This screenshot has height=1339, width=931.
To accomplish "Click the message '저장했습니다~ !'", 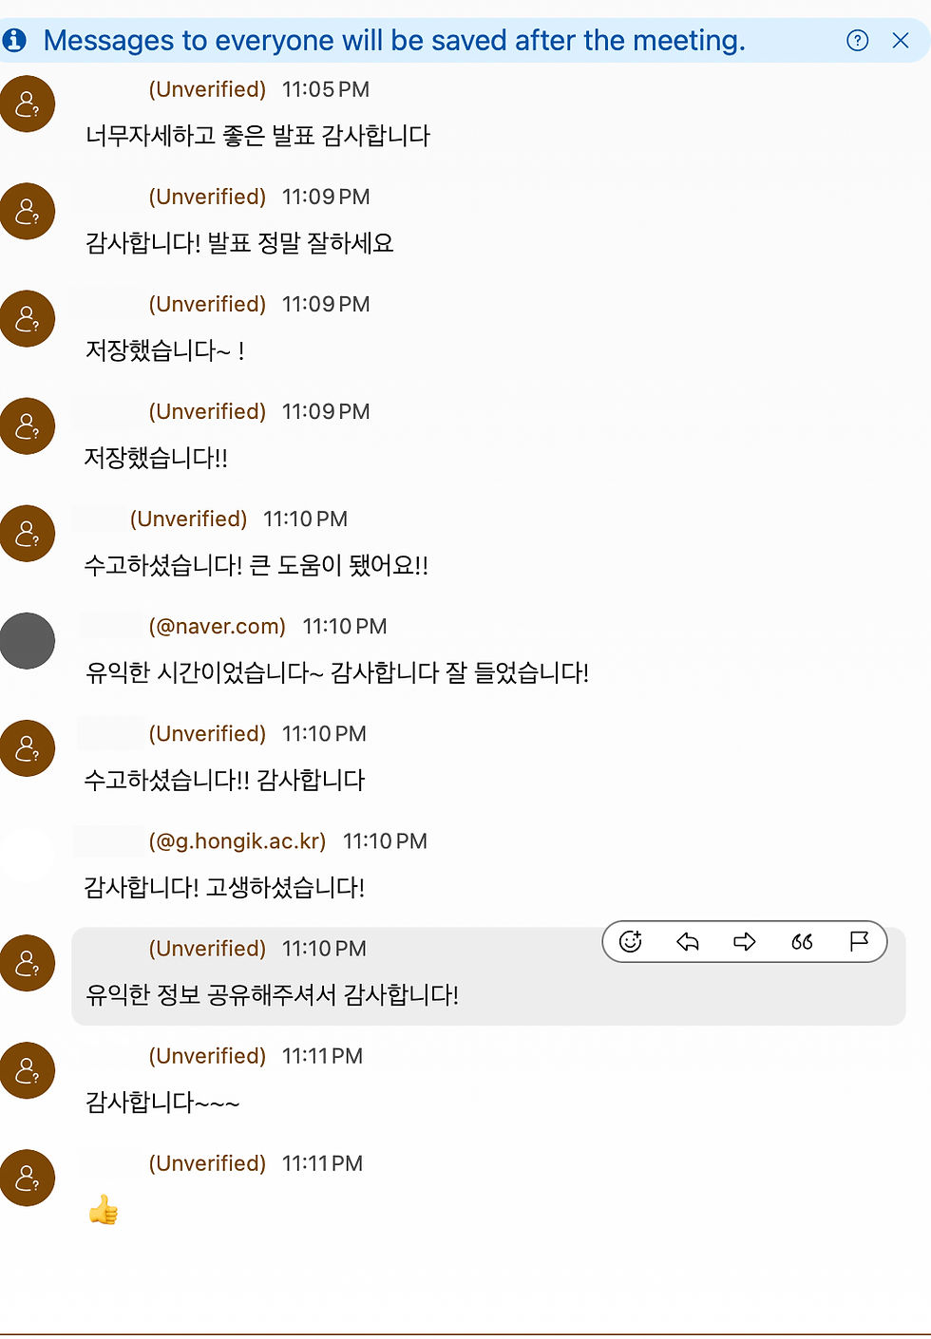I will coord(165,350).
